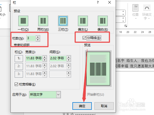Open the 应用于(A) dropdown list

pyautogui.click(x=59, y=95)
